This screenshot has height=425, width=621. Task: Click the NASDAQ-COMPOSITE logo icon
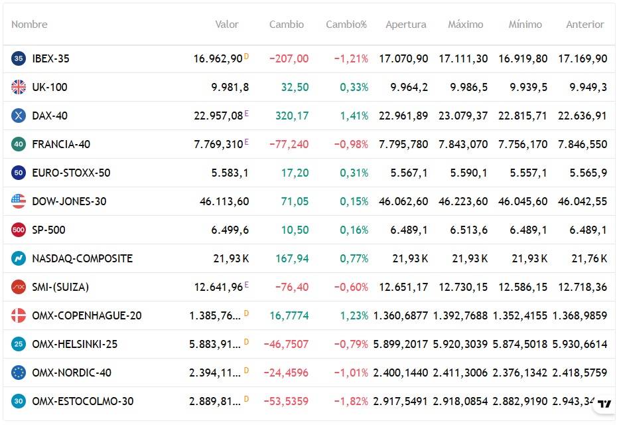(19, 258)
